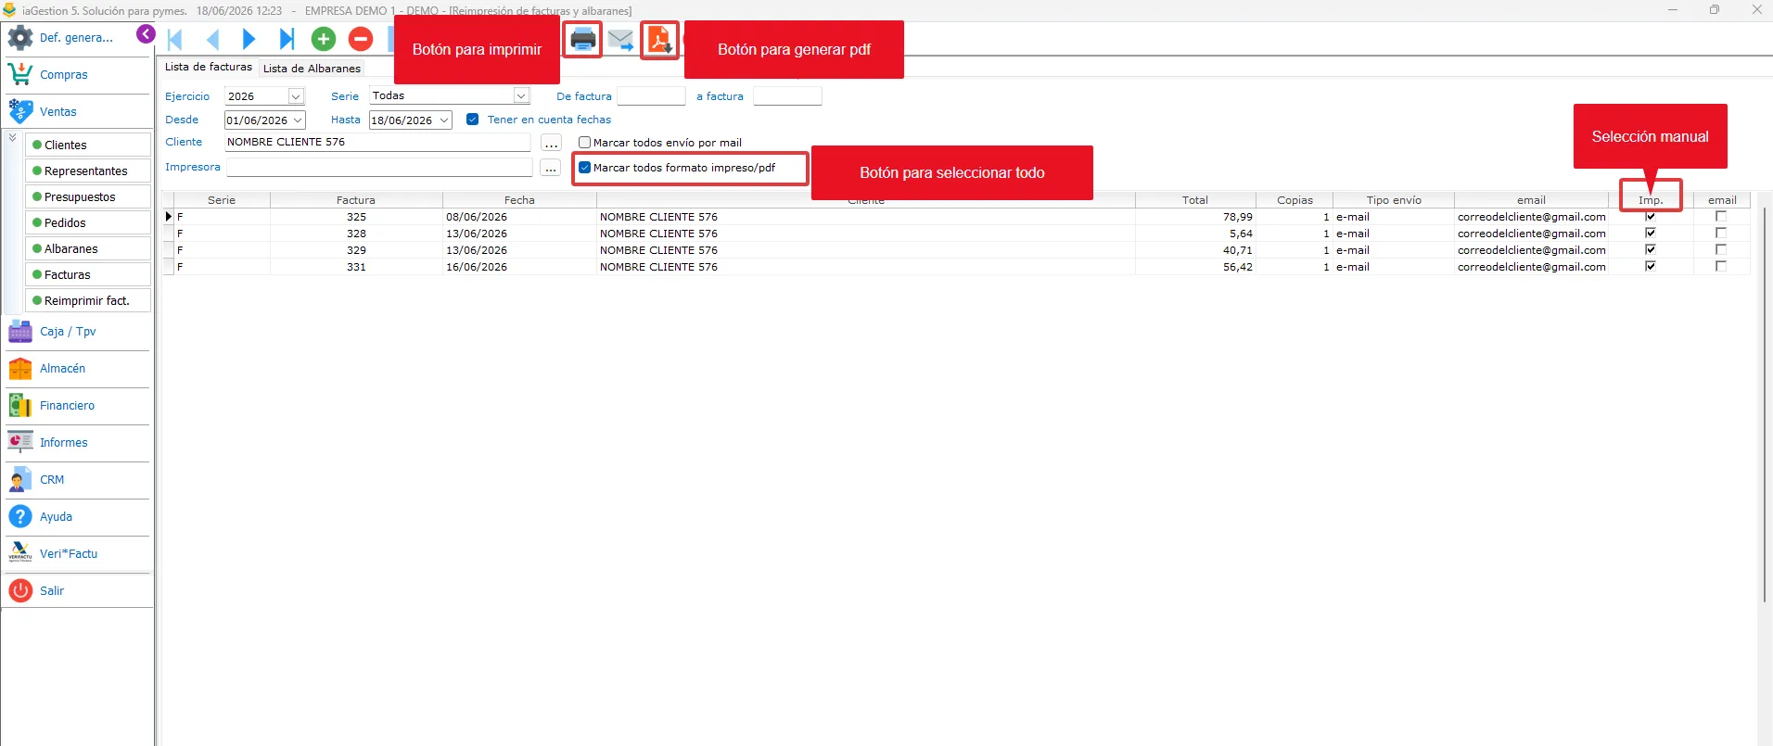Viewport: 1773px width, 746px height.
Task: Open the Desde date picker
Action: click(298, 120)
